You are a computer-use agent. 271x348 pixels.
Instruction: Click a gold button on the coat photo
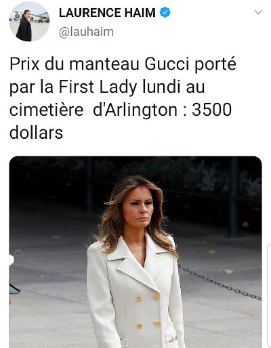(139, 299)
